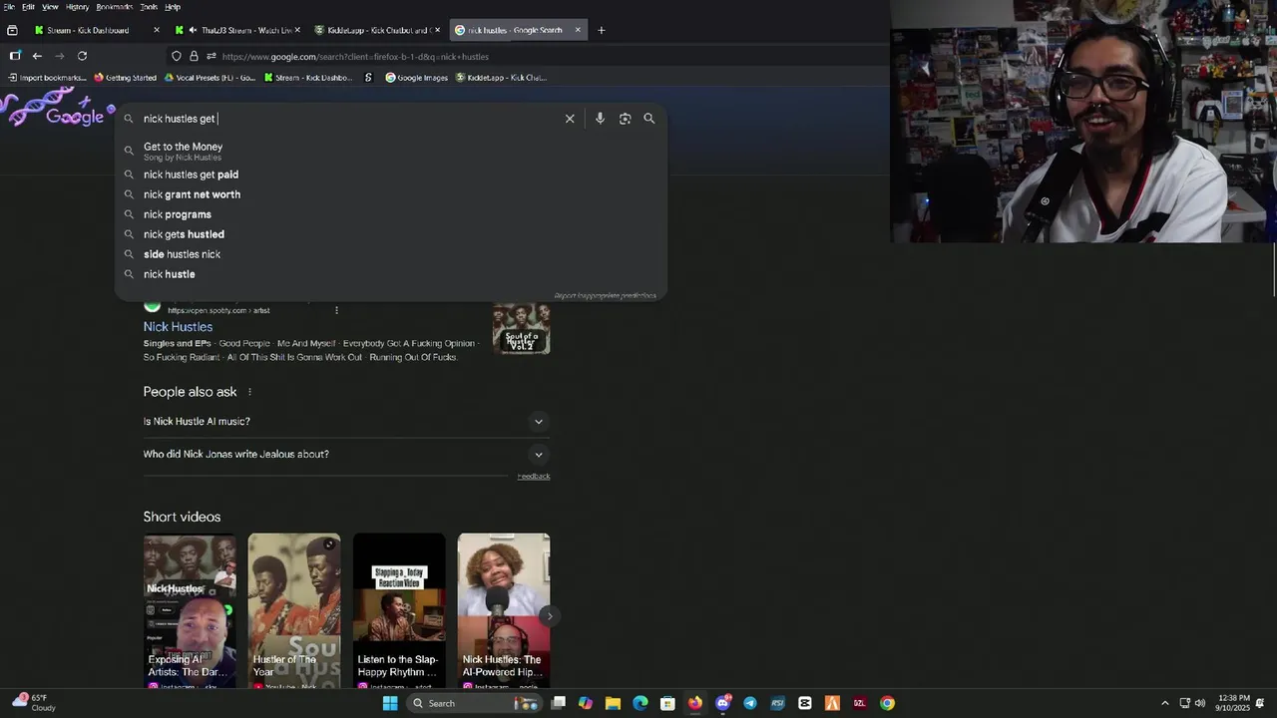
Task: Open tracking protection shield in address bar
Action: pos(177,56)
